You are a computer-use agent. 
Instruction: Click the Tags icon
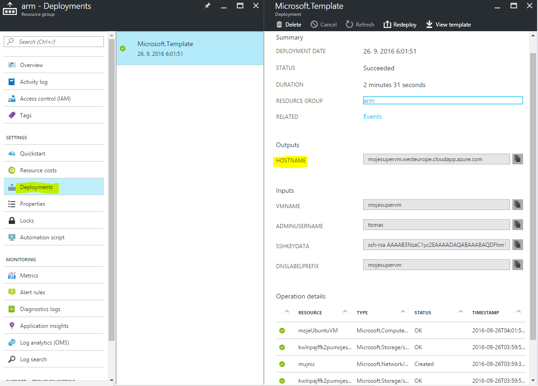click(12, 115)
